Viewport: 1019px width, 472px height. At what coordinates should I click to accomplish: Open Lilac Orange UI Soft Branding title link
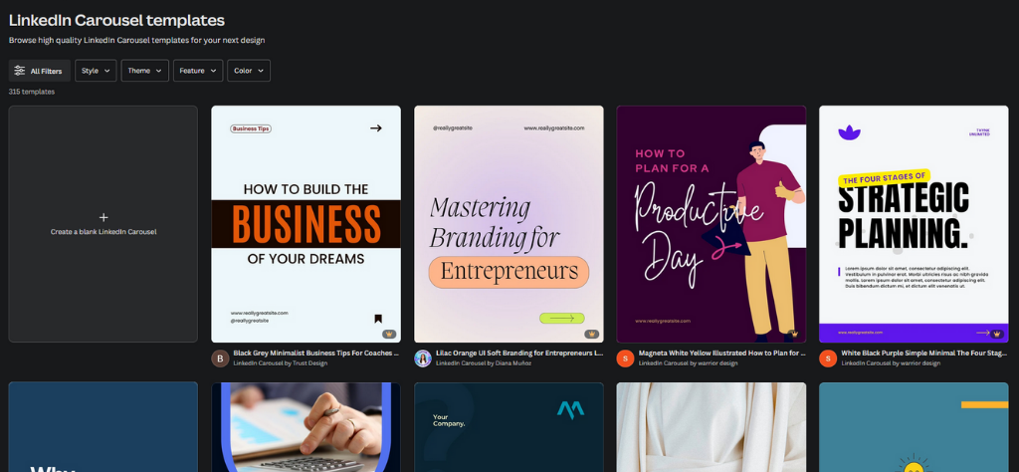[x=519, y=354]
